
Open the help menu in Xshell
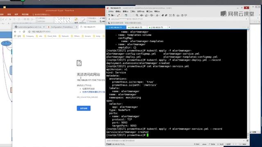pos(157,11)
